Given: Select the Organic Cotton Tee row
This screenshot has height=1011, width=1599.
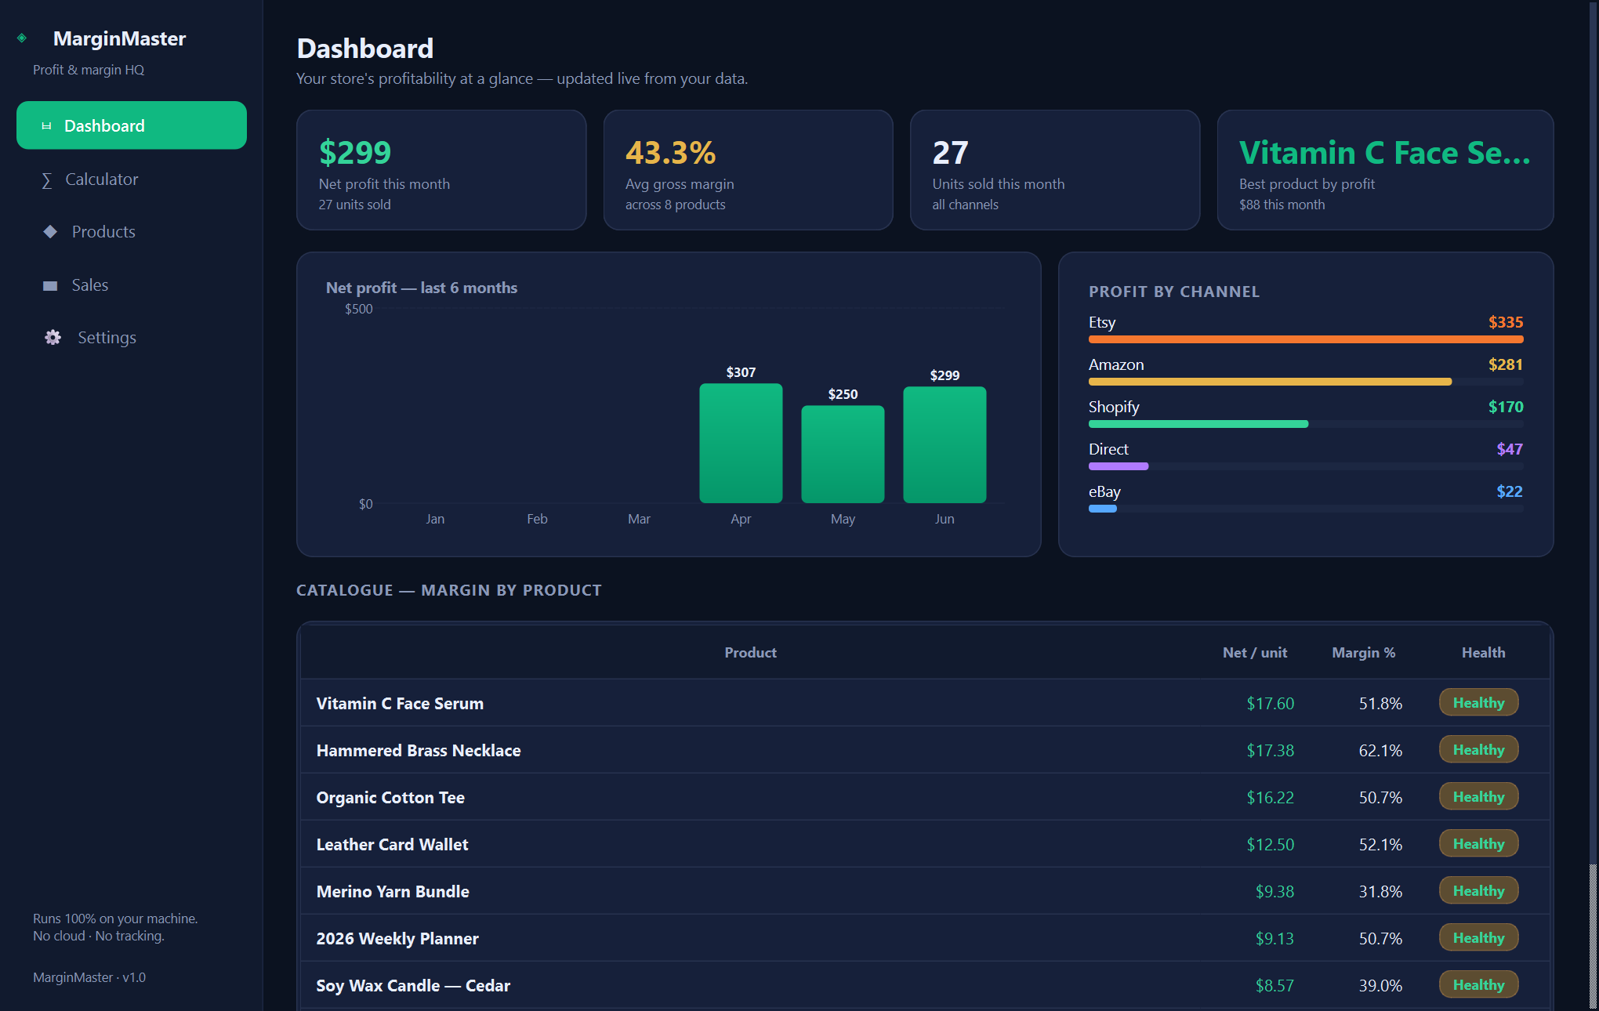Looking at the screenshot, I should 925,797.
